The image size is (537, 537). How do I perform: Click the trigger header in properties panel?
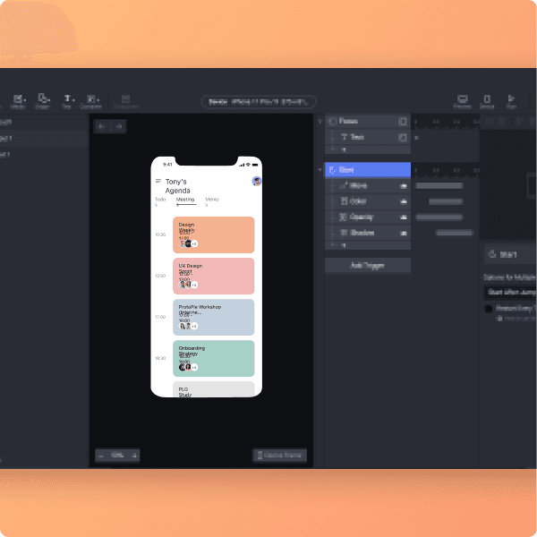[510, 254]
